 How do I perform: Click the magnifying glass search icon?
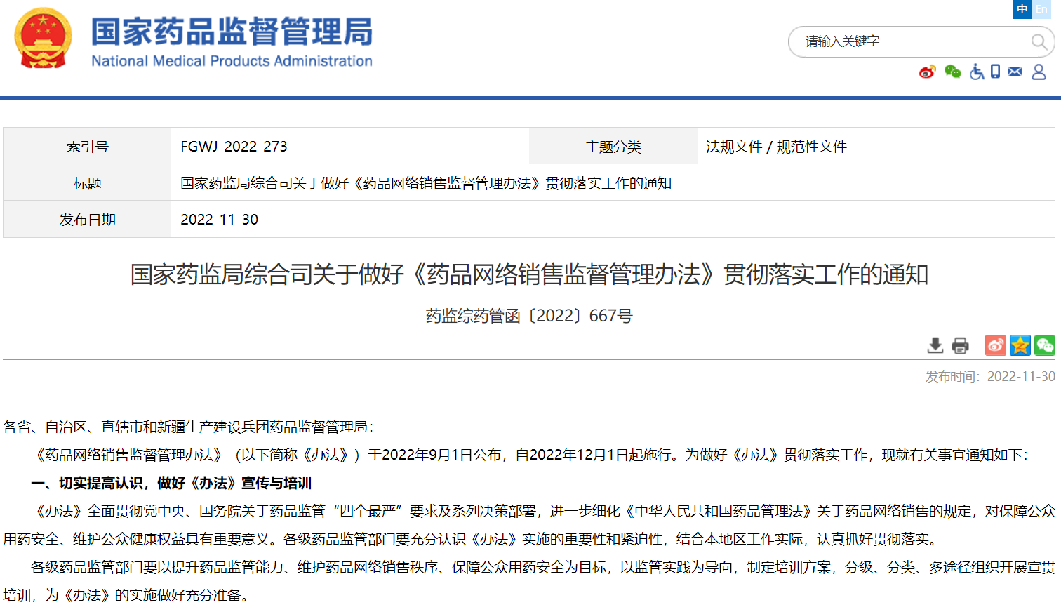(1039, 42)
